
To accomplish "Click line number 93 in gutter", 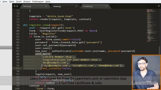I will click(x=18, y=68).
